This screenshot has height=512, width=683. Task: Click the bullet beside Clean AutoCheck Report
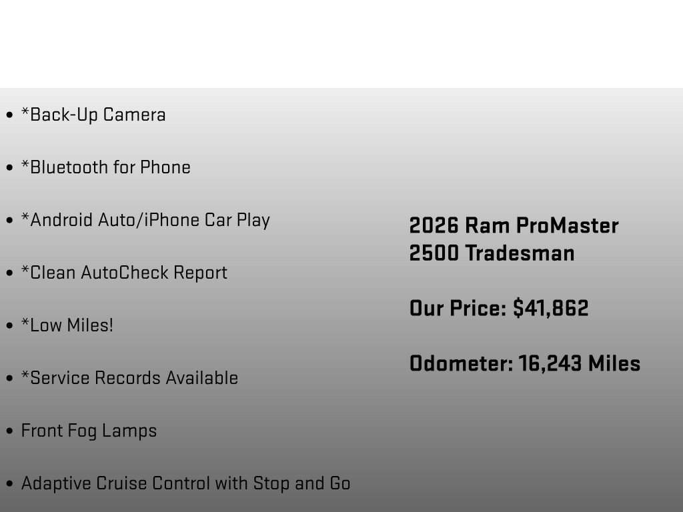pyautogui.click(x=9, y=273)
